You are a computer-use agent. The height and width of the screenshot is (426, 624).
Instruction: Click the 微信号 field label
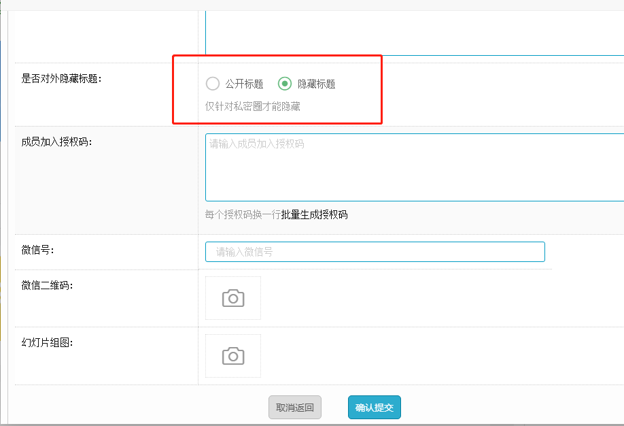(37, 250)
